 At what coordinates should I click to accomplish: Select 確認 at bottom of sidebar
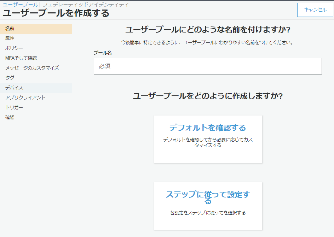click(36, 118)
